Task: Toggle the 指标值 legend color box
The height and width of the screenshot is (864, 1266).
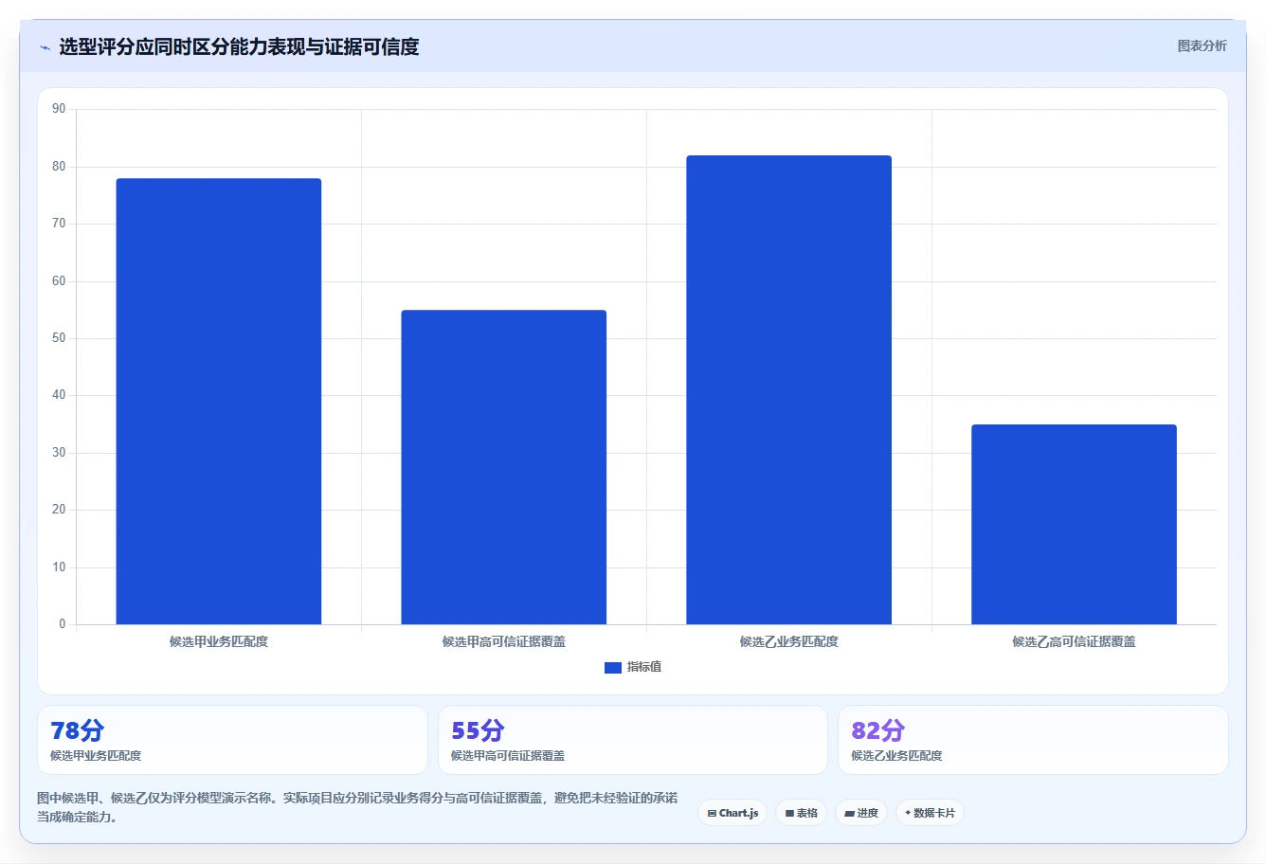Action: [612, 668]
